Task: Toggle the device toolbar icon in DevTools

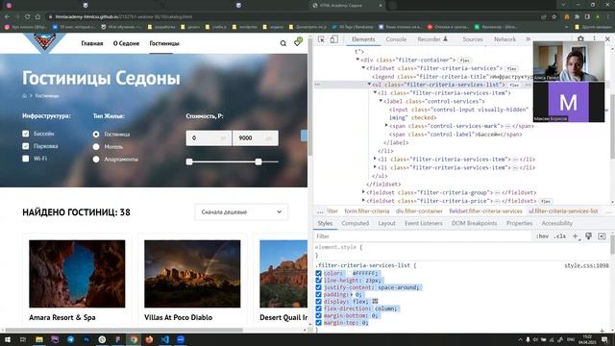Action: pyautogui.click(x=333, y=39)
